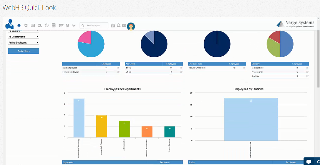
Task: Open Auxiliary category link icon
Action: point(307,76)
